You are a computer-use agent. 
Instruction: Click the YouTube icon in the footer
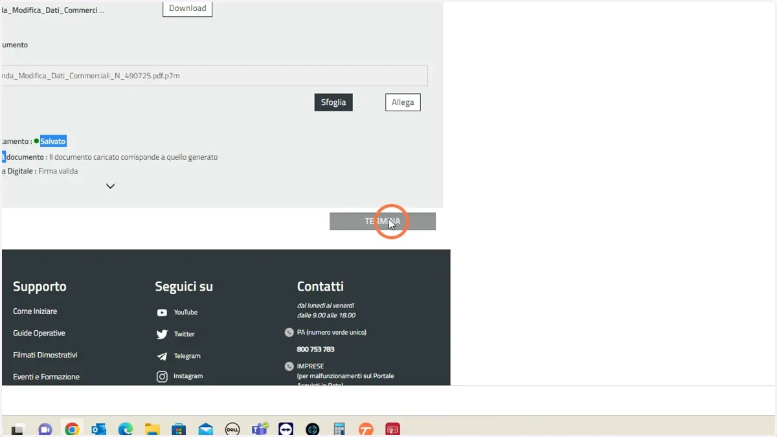[162, 313]
